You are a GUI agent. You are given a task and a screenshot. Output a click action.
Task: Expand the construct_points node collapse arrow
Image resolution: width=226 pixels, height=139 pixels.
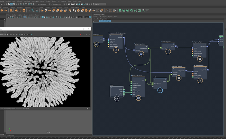click(x=163, y=44)
